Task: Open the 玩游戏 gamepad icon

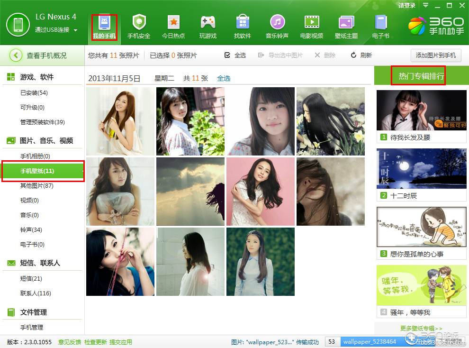Action: click(x=208, y=22)
